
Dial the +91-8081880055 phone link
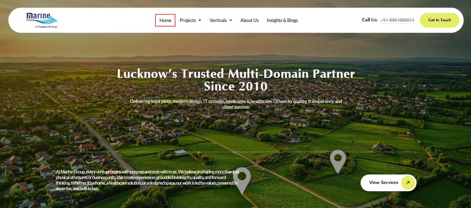(x=397, y=20)
